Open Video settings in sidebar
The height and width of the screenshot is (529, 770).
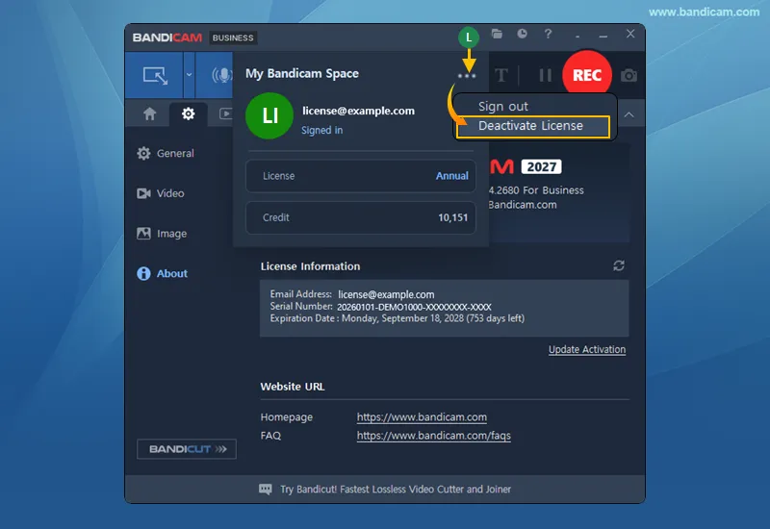coord(161,193)
